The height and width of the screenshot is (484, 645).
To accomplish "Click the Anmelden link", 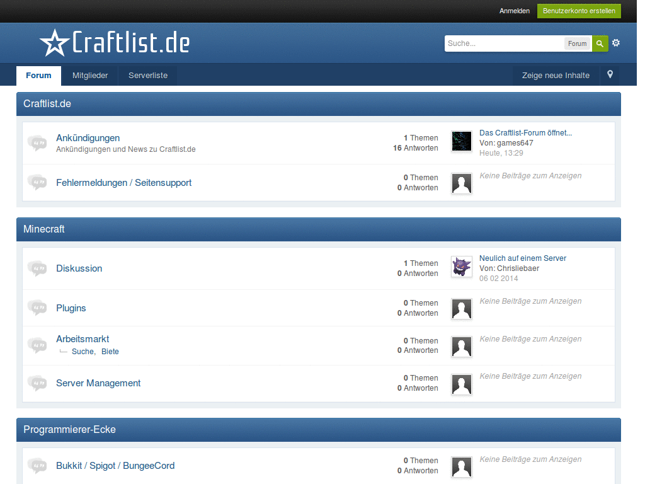I will point(514,11).
